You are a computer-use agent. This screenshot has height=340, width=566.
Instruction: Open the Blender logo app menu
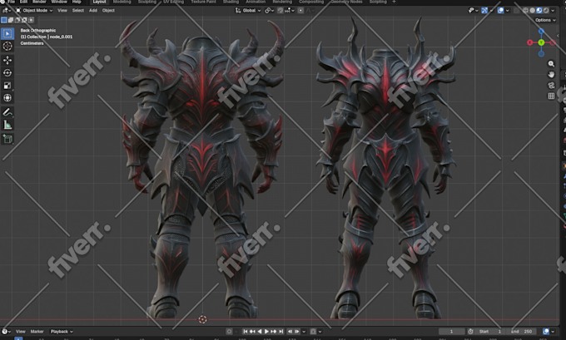tap(2, 2)
